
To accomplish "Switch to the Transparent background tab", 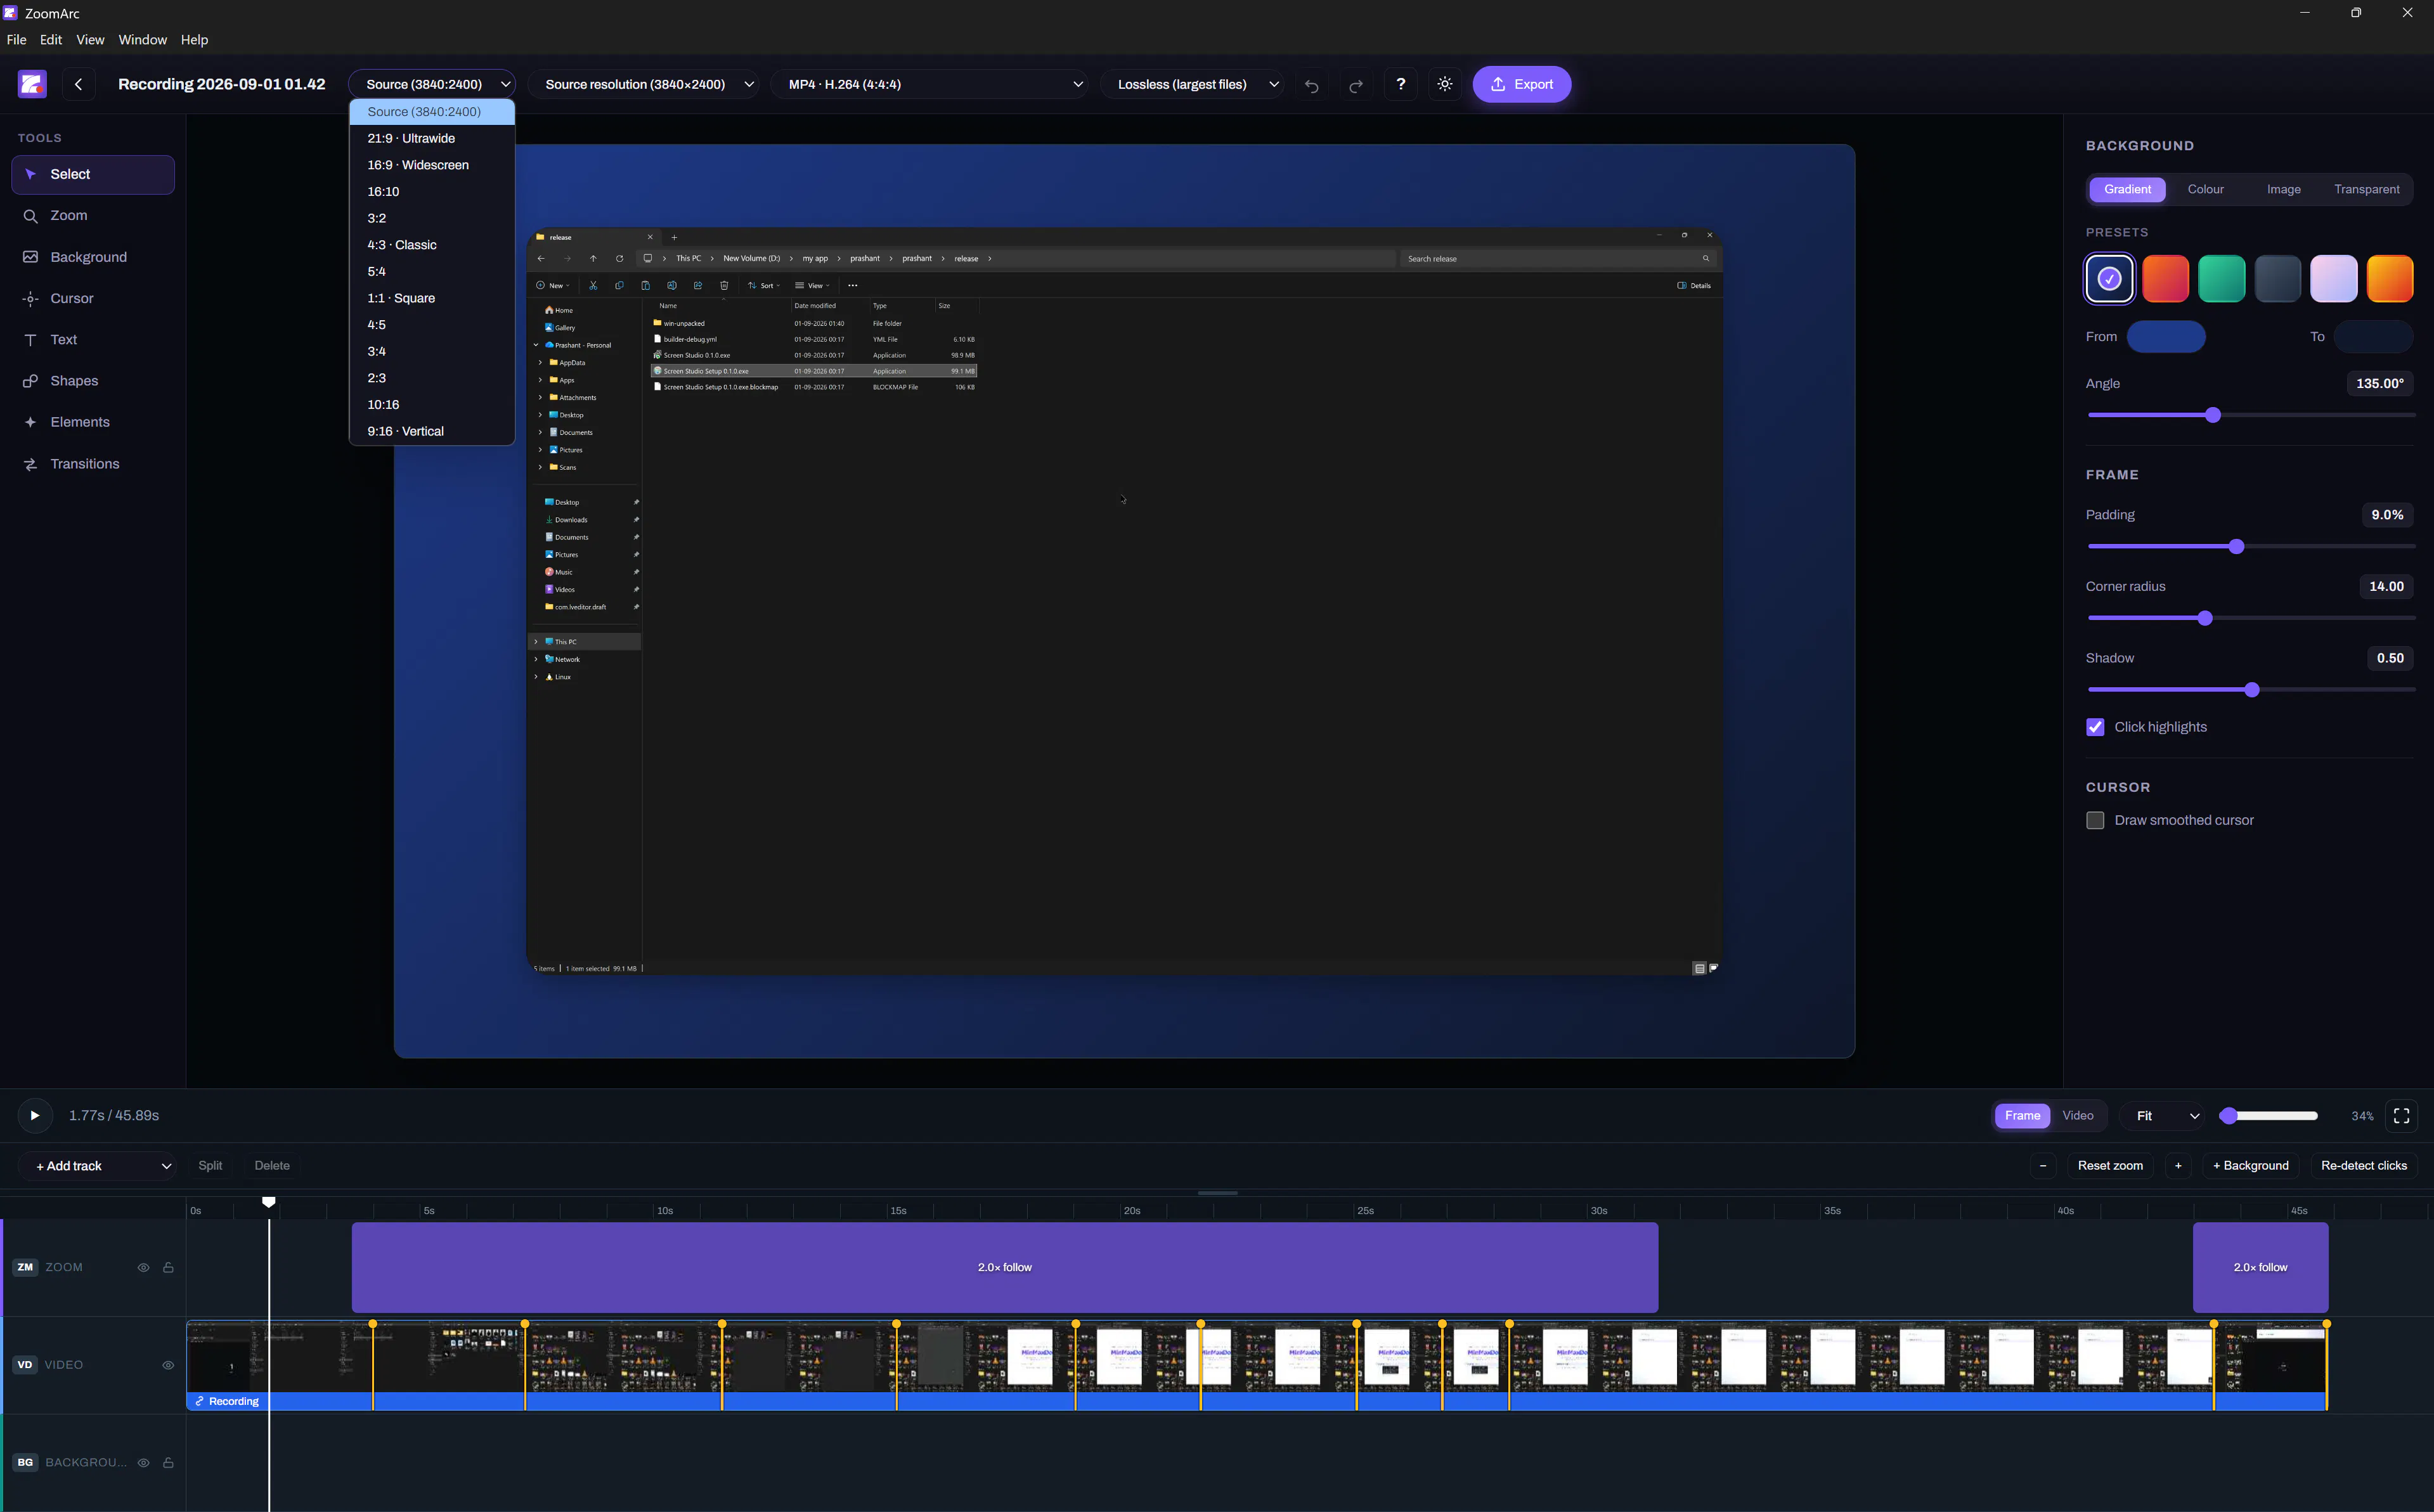I will tap(2366, 190).
